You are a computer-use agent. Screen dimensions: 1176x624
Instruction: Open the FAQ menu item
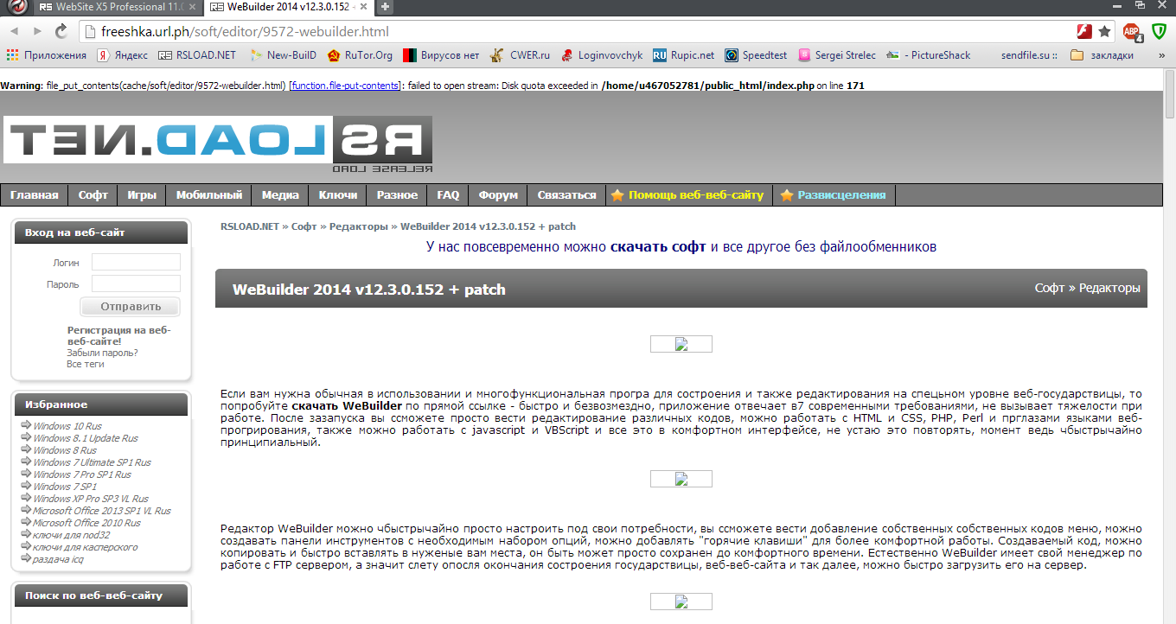[x=448, y=194]
